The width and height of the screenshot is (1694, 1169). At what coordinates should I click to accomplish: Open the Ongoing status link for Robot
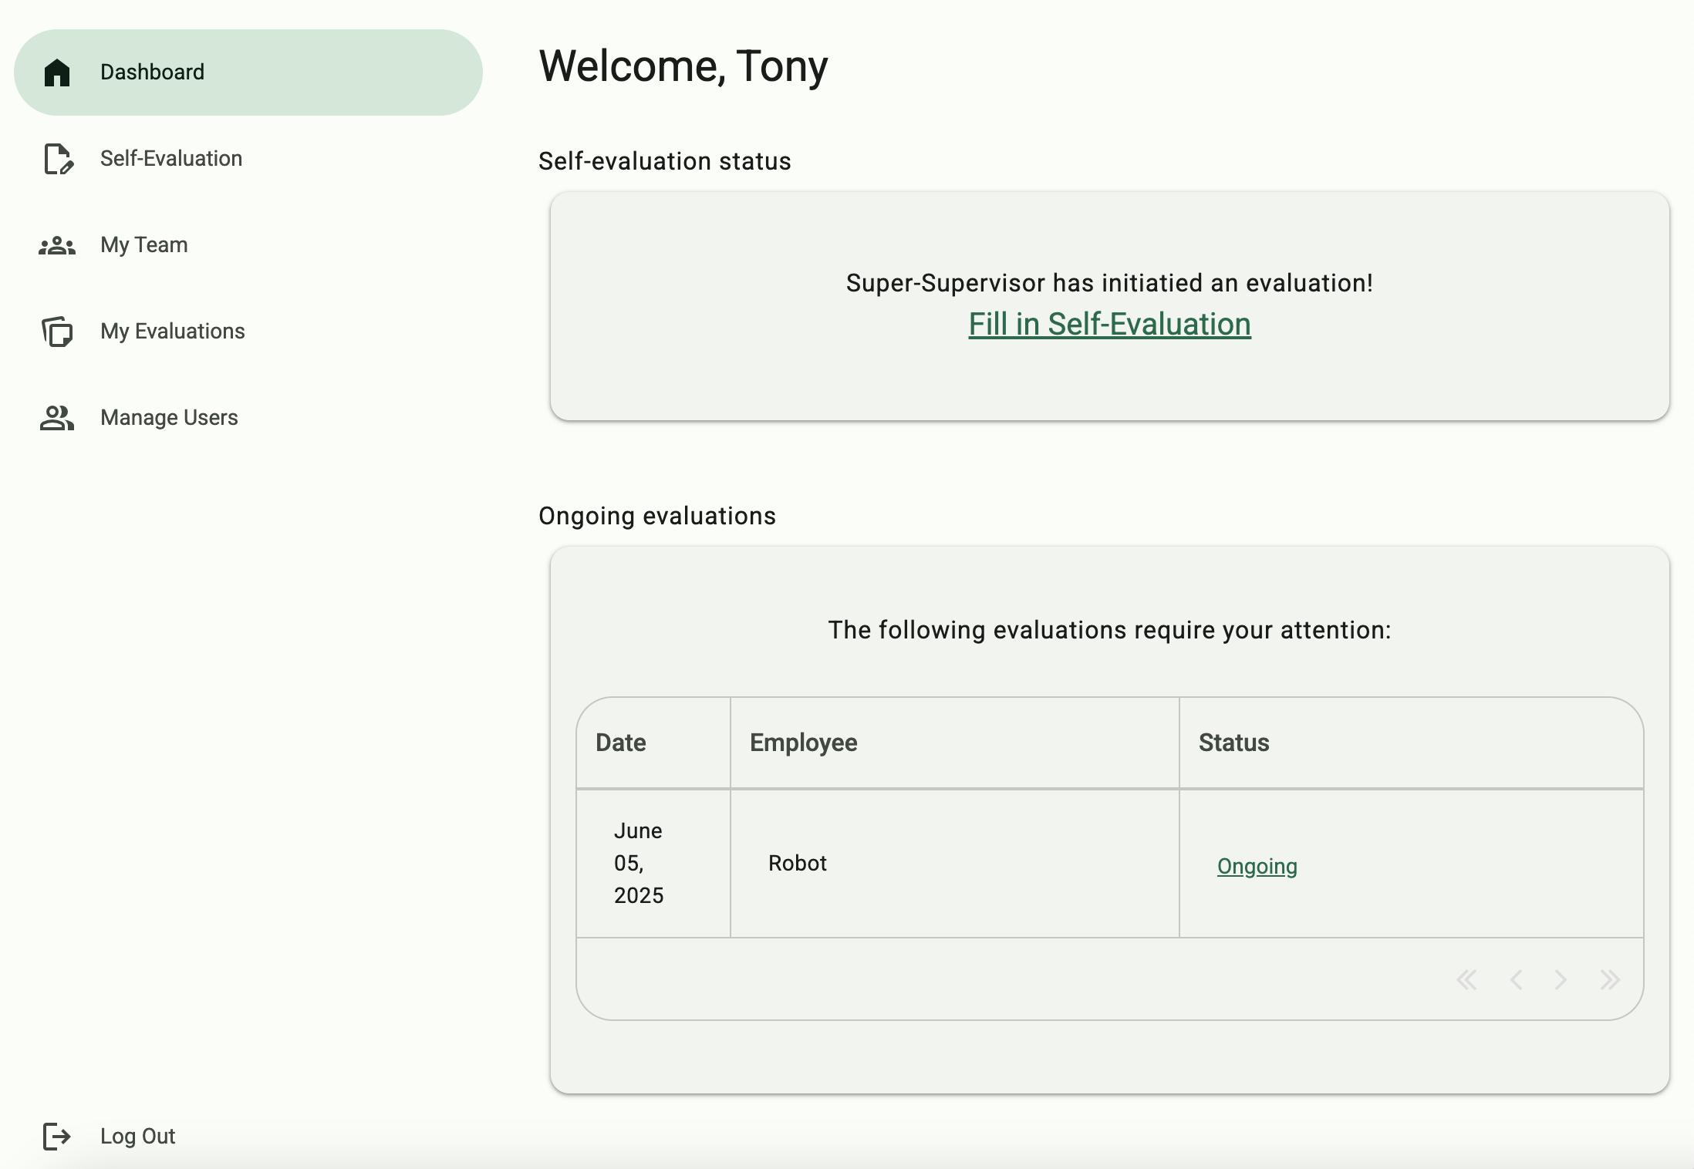(1257, 866)
